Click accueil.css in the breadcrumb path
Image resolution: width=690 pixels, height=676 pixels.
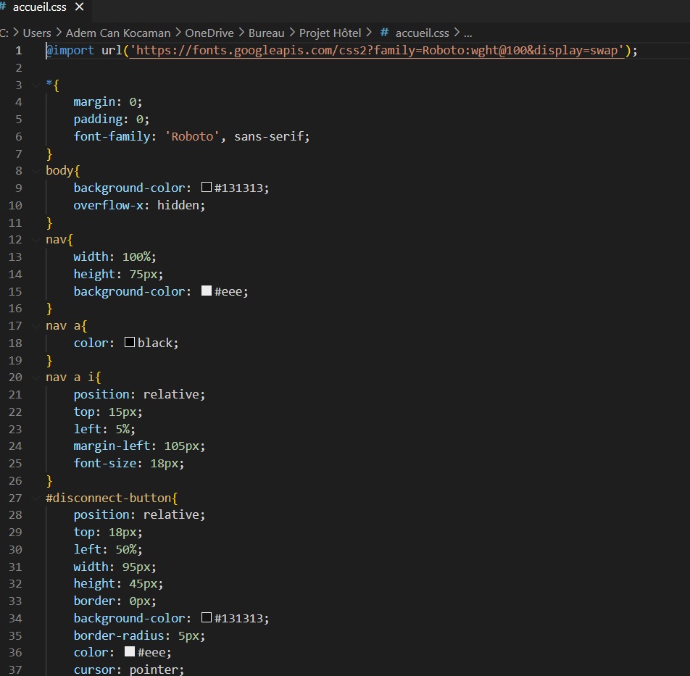point(422,33)
